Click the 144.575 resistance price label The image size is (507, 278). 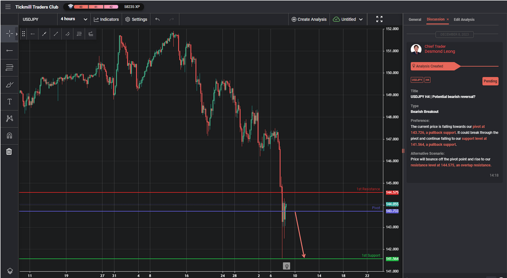392,193
